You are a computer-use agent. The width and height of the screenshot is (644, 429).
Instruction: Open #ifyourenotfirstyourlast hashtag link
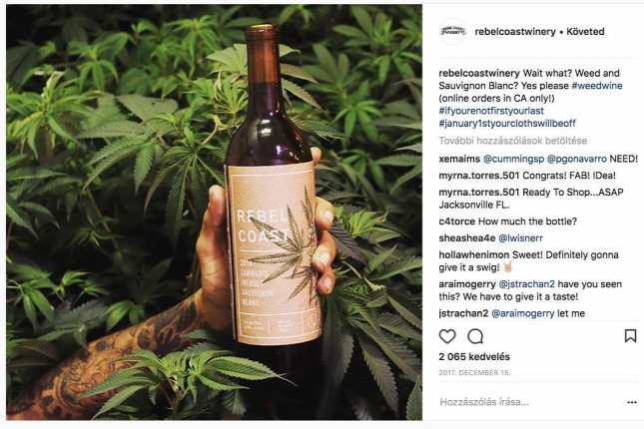tap(491, 111)
